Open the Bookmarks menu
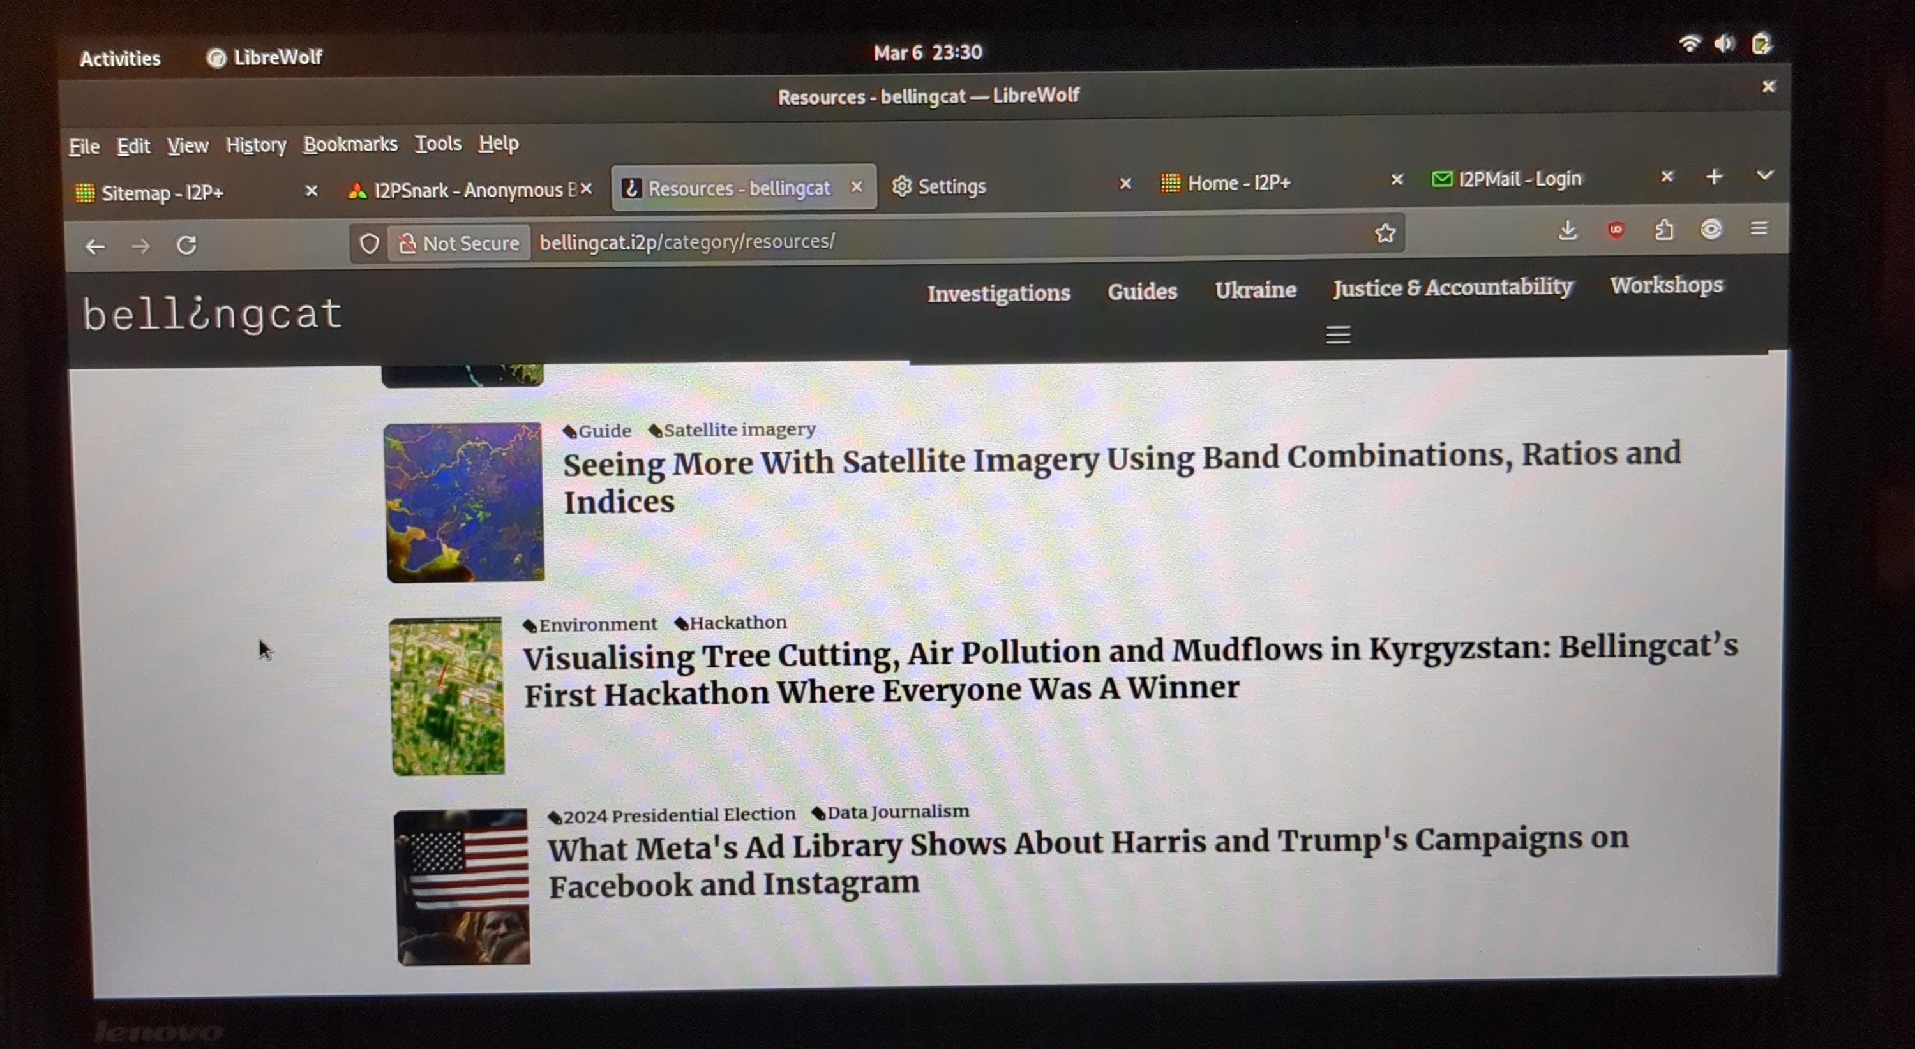 [x=350, y=144]
